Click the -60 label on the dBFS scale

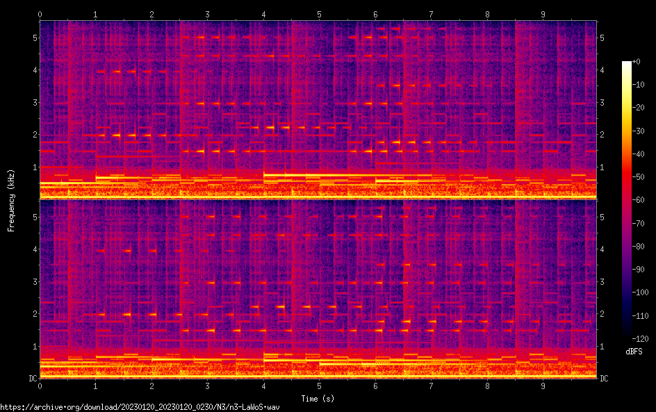[641, 200]
